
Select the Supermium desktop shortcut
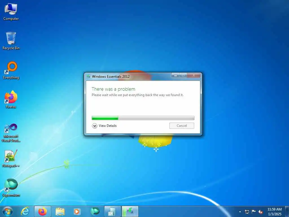(x=11, y=188)
